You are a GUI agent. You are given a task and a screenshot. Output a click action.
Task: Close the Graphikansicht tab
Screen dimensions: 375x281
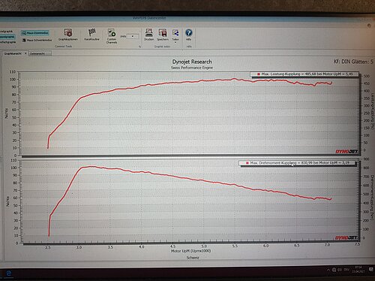25,53
